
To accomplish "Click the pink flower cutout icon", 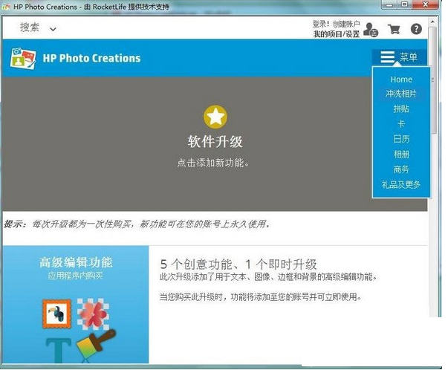I will tap(93, 314).
